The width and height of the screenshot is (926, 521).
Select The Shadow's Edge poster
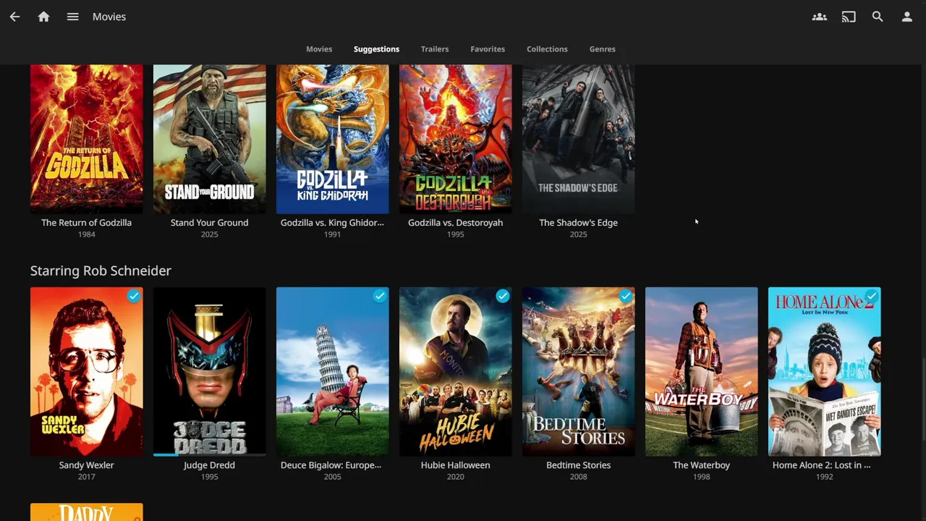(x=578, y=139)
